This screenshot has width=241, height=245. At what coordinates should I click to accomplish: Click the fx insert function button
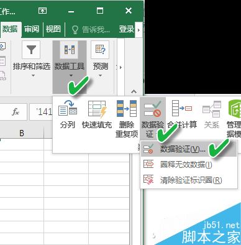coord(16,112)
